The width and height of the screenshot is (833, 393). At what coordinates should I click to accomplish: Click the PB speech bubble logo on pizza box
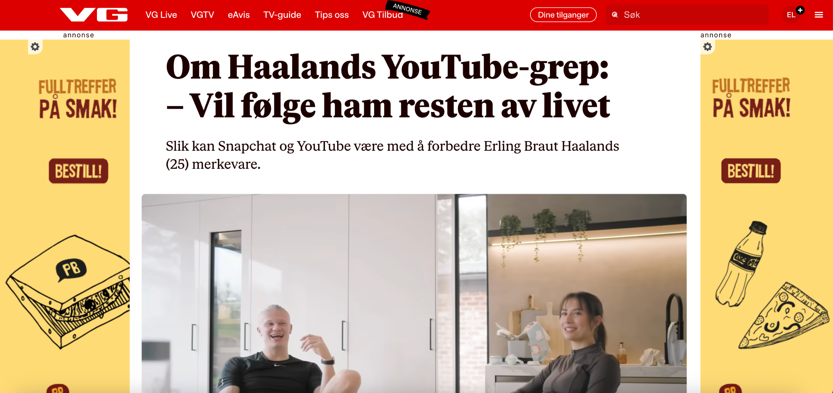point(71,269)
